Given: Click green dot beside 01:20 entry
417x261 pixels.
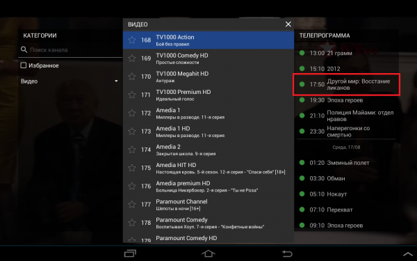Looking at the screenshot, I should tap(302, 162).
